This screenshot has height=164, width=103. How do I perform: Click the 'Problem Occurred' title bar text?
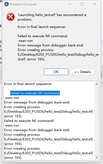(x=23, y=4)
